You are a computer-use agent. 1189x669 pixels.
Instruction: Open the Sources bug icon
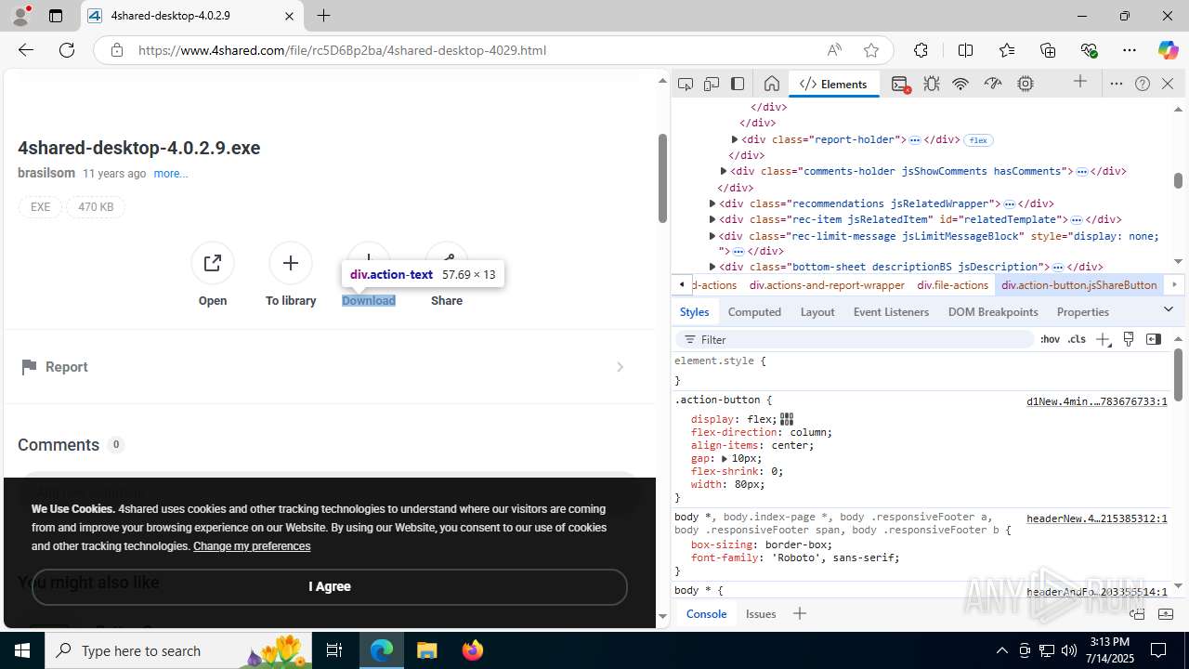coord(931,84)
